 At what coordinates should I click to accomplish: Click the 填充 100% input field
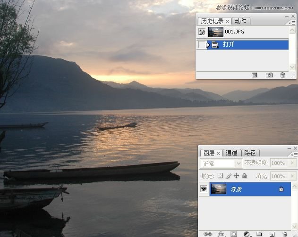click(x=280, y=176)
